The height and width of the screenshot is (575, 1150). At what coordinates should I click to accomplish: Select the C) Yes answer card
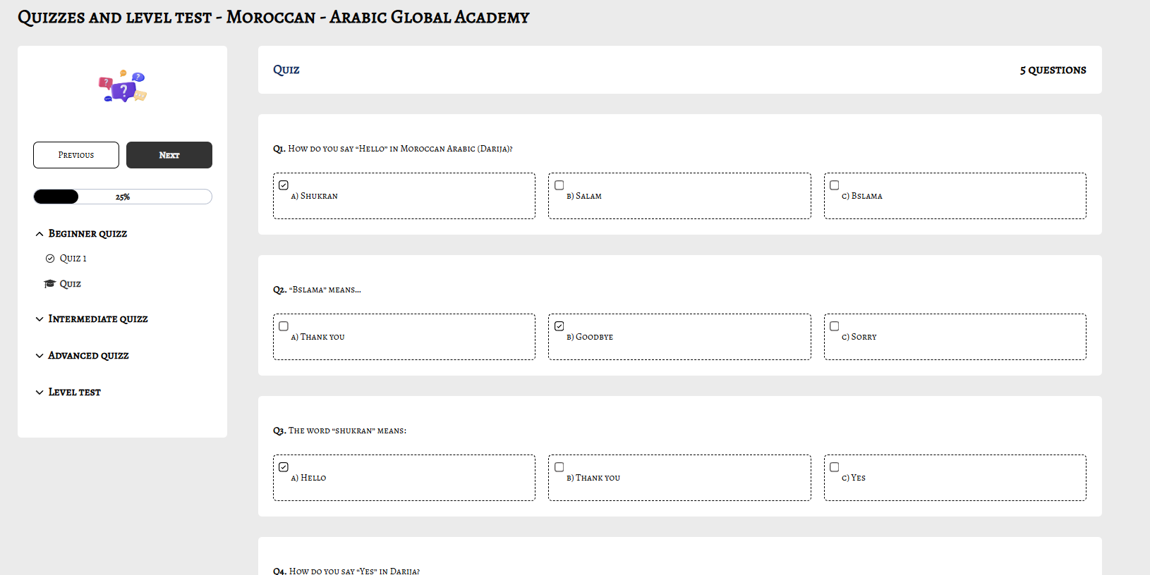[955, 478]
